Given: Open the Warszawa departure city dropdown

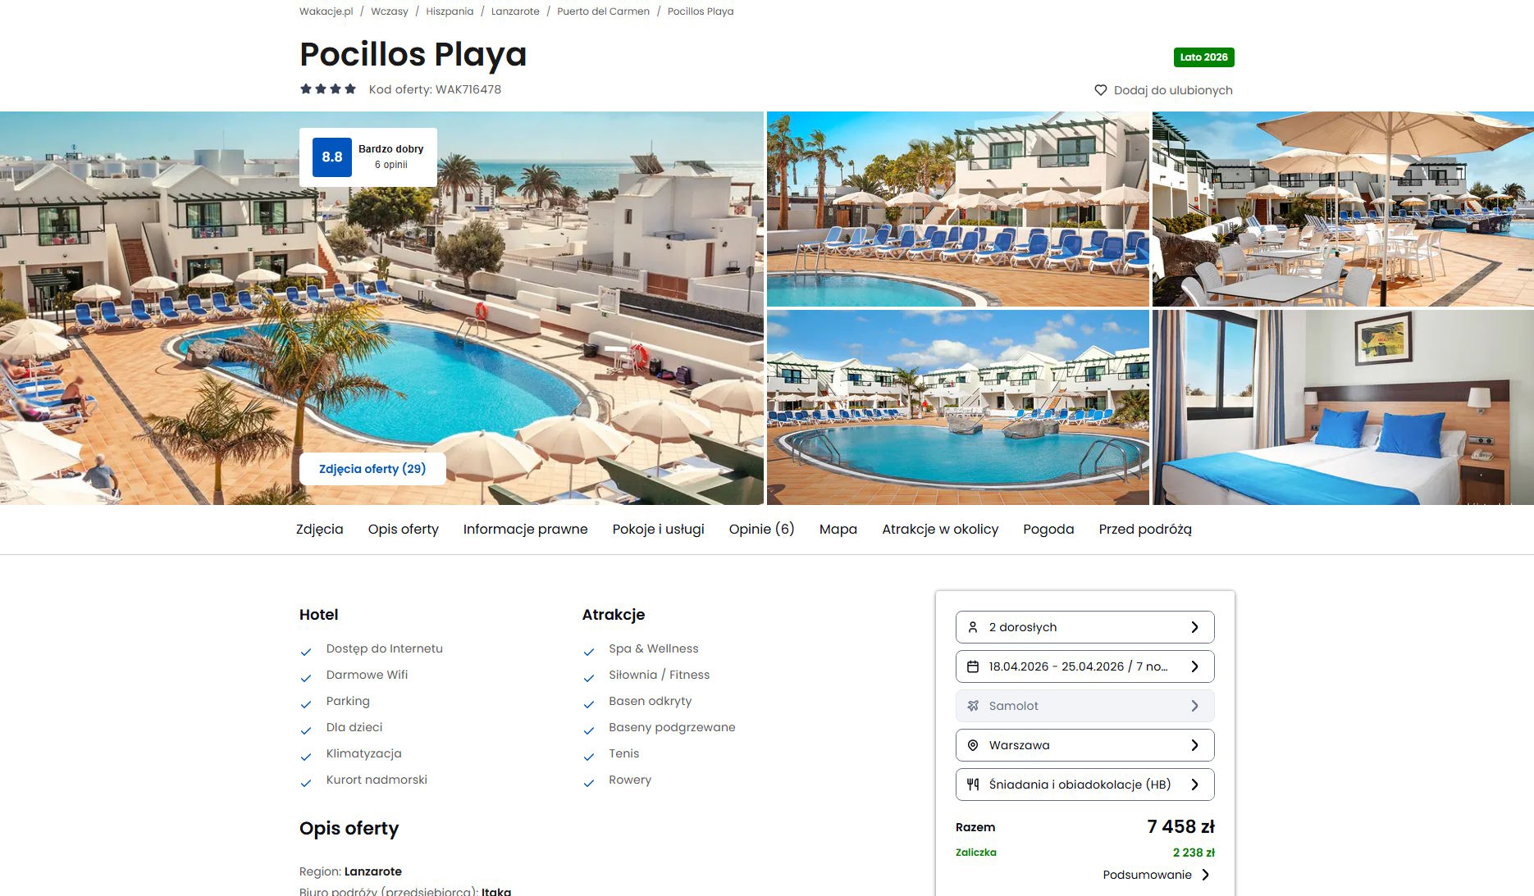Looking at the screenshot, I should (1084, 745).
